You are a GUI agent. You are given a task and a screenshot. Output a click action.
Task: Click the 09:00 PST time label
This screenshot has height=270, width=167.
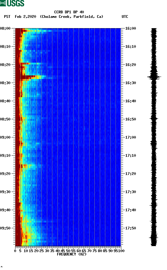5,137
